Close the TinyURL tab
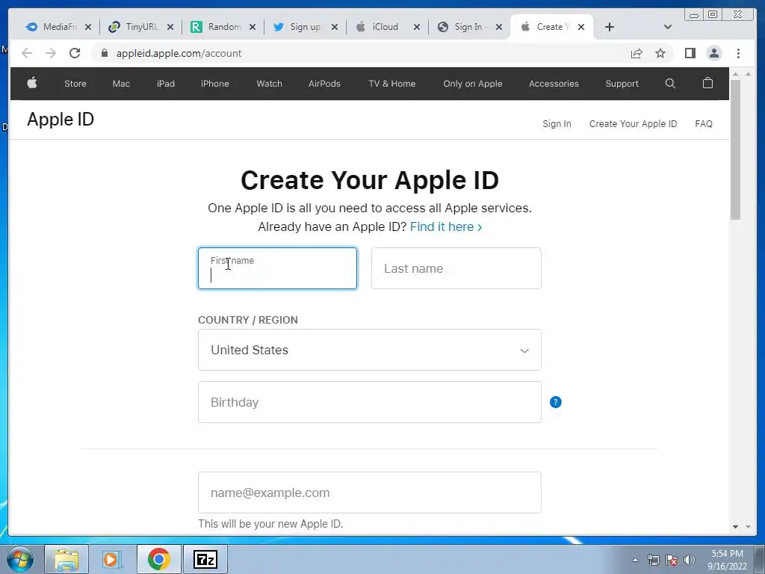Screen dimensions: 765x574 click(x=170, y=27)
